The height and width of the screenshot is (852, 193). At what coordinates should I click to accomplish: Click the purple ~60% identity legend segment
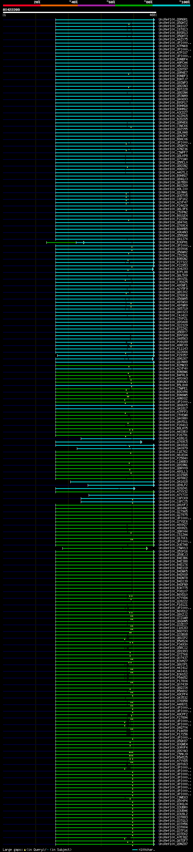[97, 5]
